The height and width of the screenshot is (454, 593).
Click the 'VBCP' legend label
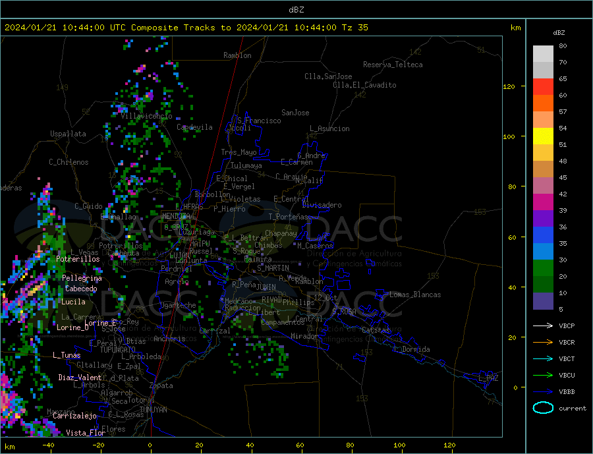tap(567, 326)
